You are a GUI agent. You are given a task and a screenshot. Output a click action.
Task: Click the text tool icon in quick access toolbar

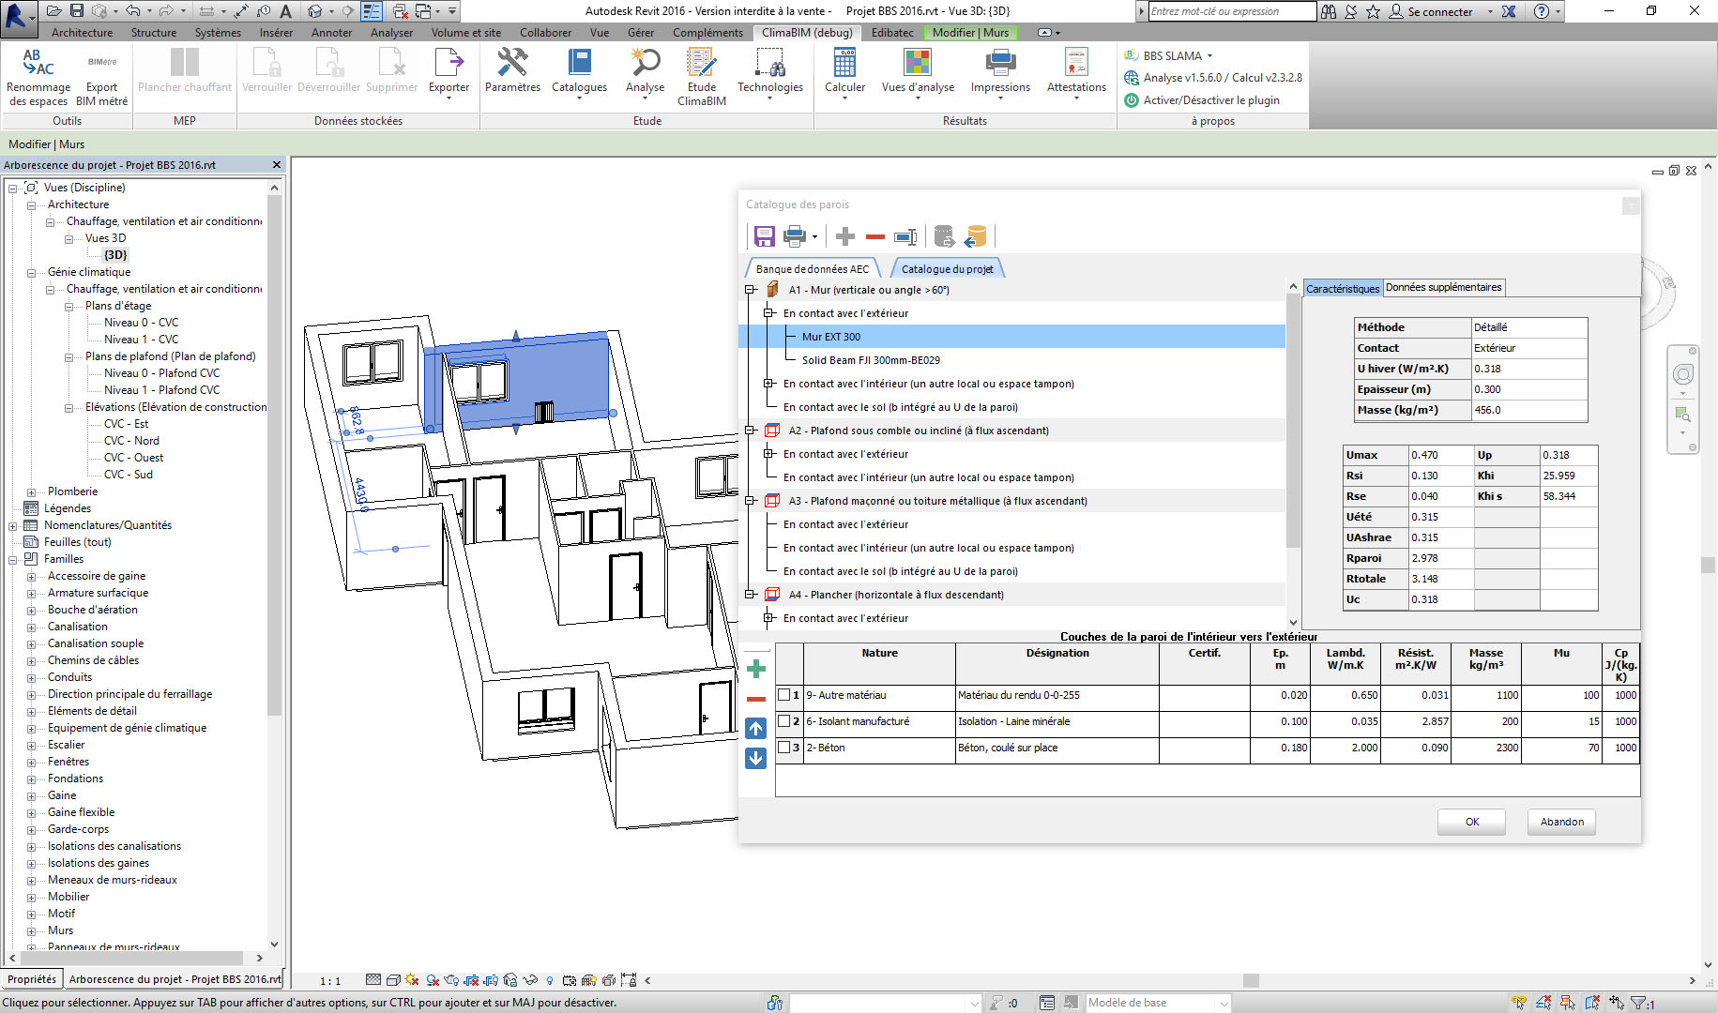[x=285, y=11]
